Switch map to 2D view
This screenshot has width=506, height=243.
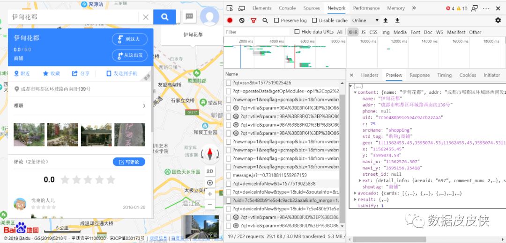point(210,171)
